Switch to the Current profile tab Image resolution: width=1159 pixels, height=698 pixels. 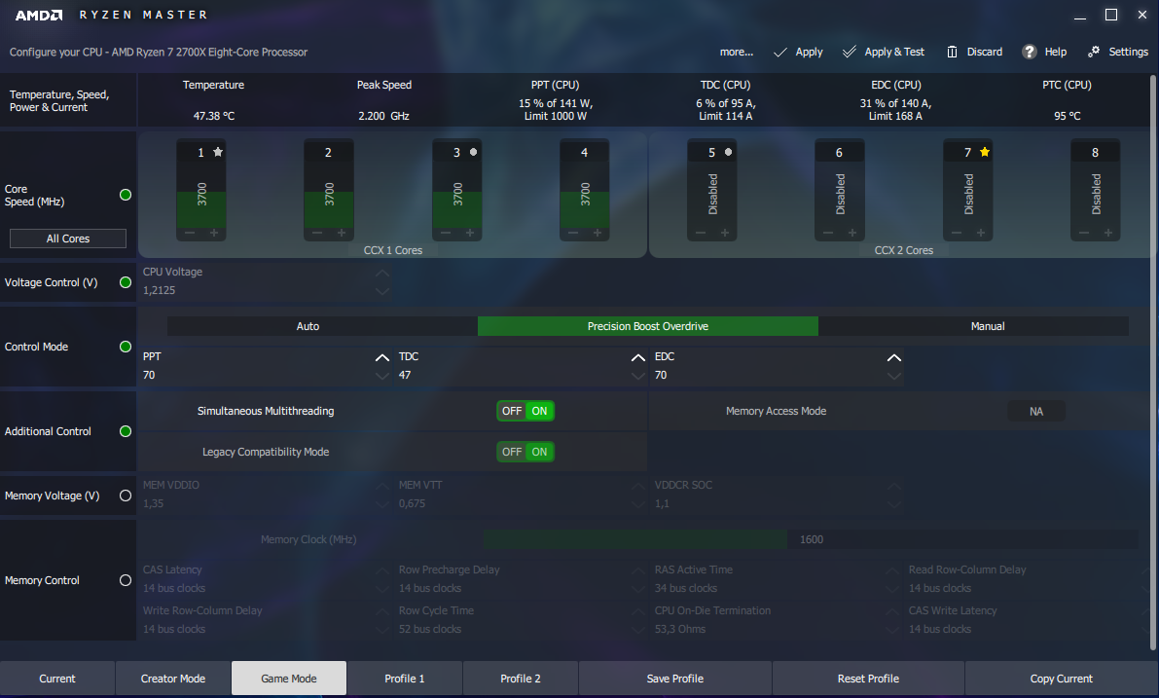tap(56, 678)
